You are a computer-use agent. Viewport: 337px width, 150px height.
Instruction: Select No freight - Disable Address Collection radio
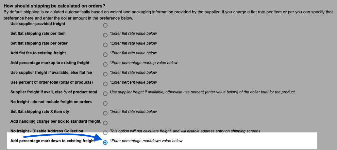click(105, 133)
